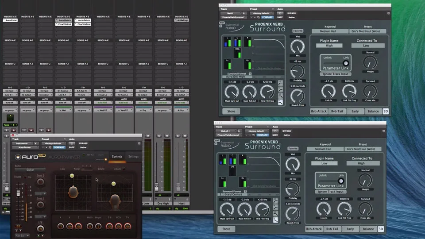Viewport: 425px width, 239px height.
Task: Click Mast Early Lvl knob in upper Phoenix Verb
Action: tap(232, 92)
